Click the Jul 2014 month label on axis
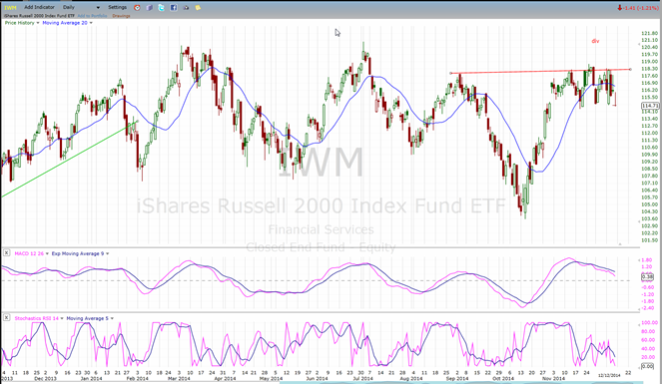The height and width of the screenshot is (384, 662). click(x=363, y=379)
